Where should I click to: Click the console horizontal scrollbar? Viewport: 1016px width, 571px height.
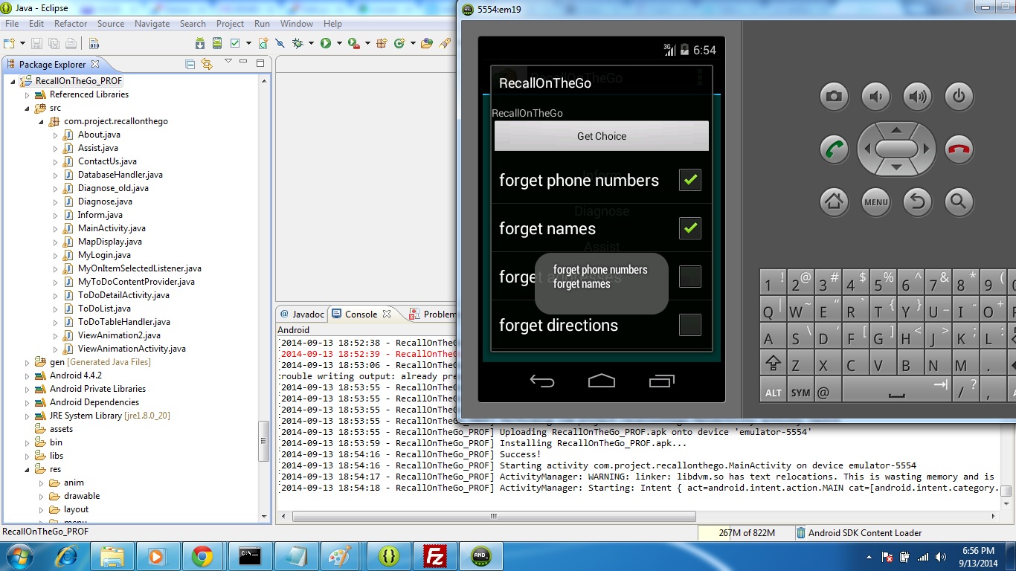click(494, 516)
